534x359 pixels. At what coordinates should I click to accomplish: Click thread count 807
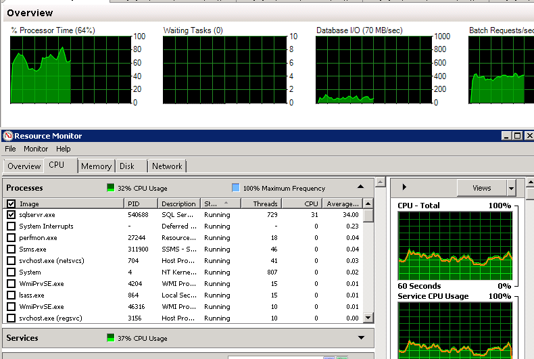(272, 272)
